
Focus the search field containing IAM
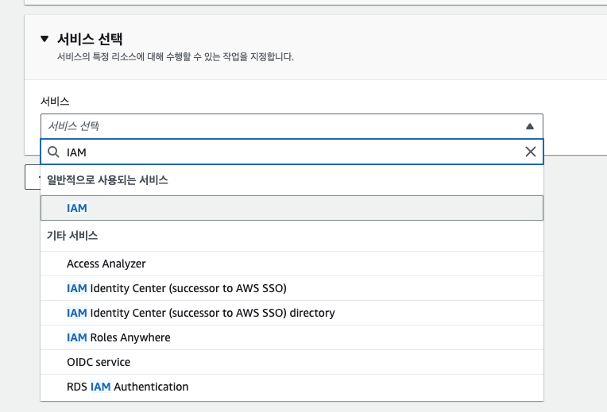tap(292, 152)
